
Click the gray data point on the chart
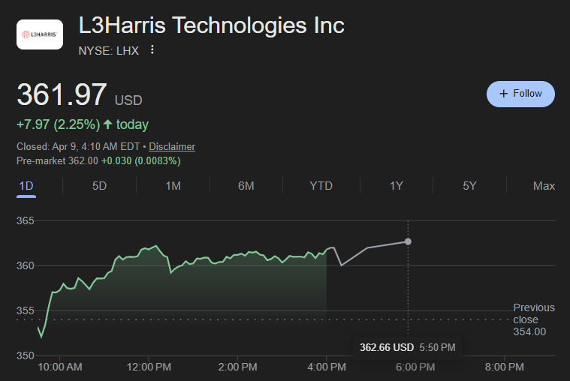(408, 241)
